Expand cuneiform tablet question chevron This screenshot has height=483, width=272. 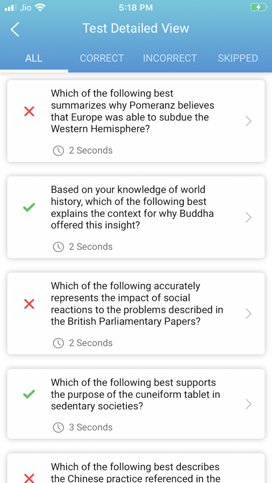(249, 404)
